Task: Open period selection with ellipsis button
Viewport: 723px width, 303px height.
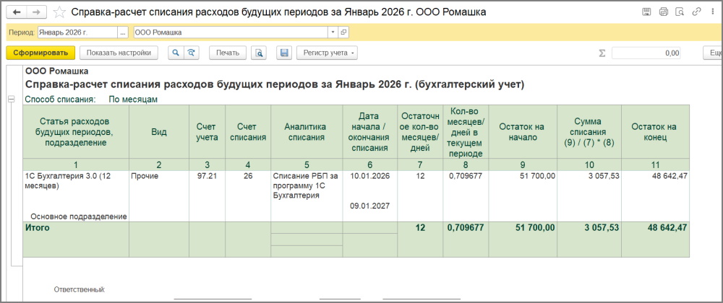Action: pos(123,32)
